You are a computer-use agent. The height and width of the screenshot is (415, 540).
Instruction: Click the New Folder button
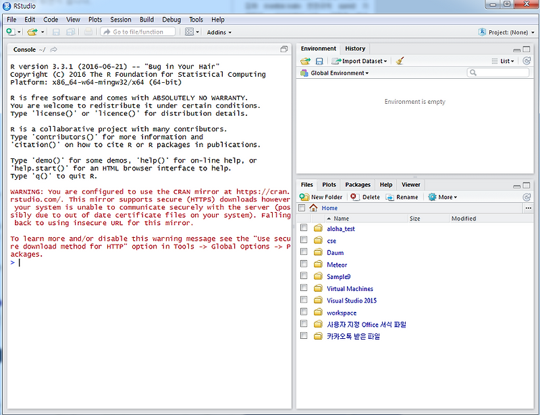(321, 197)
